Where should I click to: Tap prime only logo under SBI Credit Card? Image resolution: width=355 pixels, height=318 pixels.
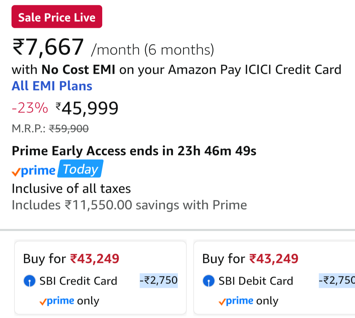coord(69,301)
